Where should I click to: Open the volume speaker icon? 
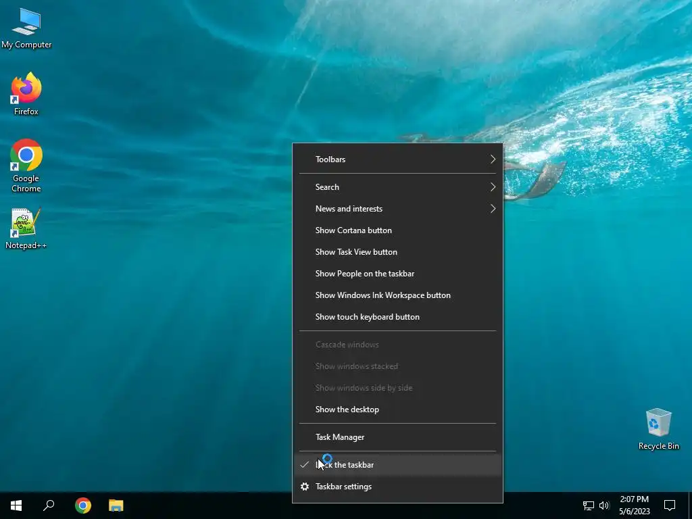tap(604, 505)
